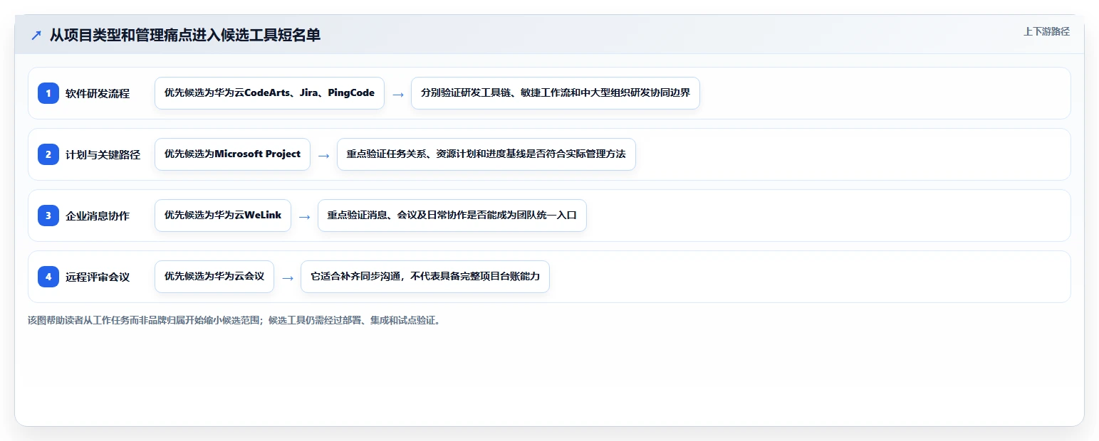Select the number 4 step badge
1099x441 pixels.
click(48, 277)
